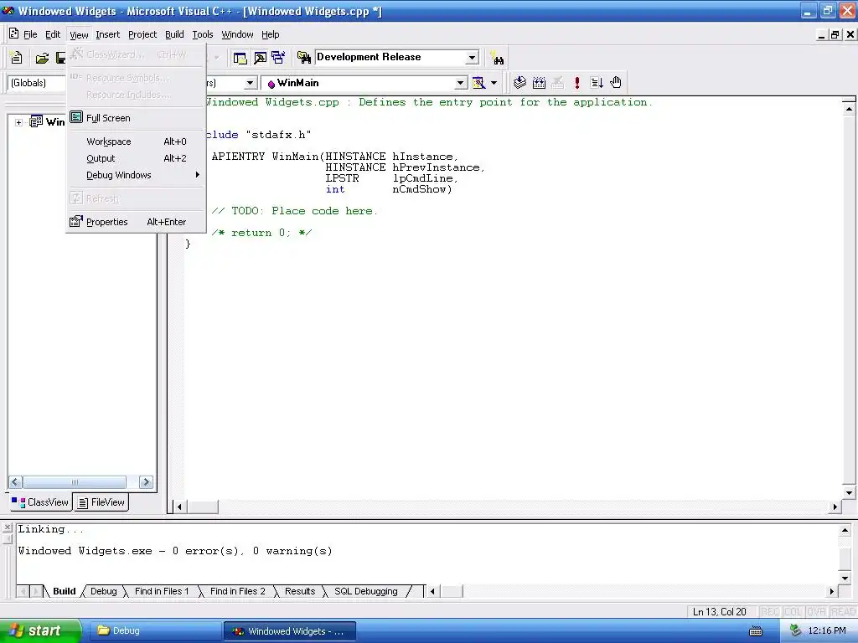Click the Search binoculars icon after combo
Image resolution: width=858 pixels, height=643 pixels.
(497, 58)
